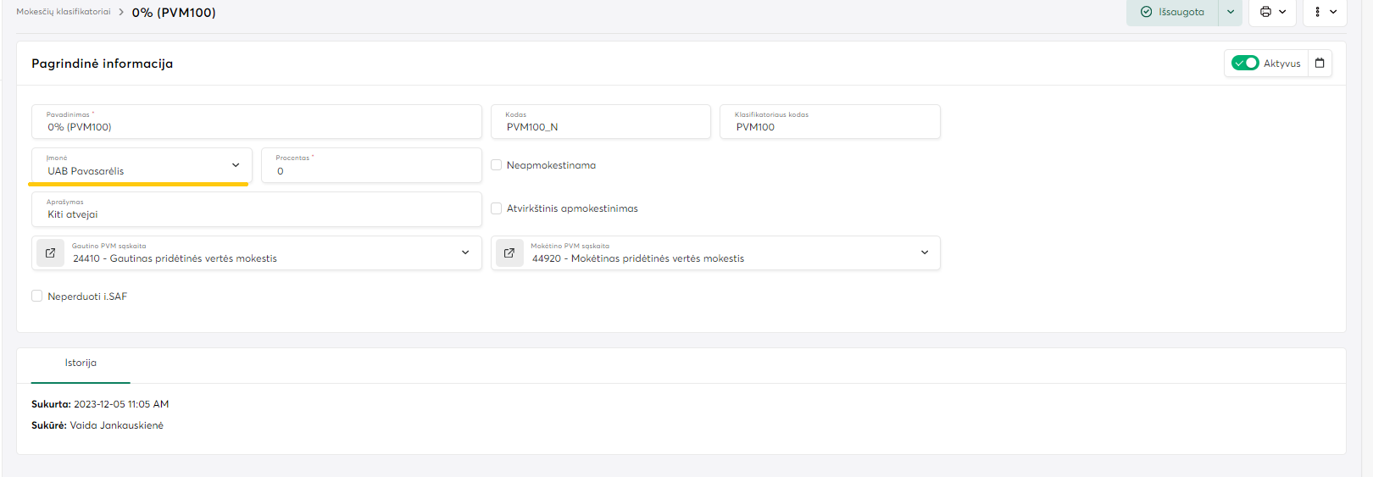Open the Gautina PVM sąskaita external link icon
This screenshot has height=477, width=1373.
tap(51, 253)
